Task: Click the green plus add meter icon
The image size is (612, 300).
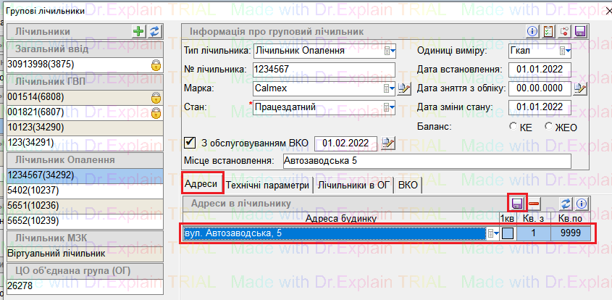Action: point(139,31)
